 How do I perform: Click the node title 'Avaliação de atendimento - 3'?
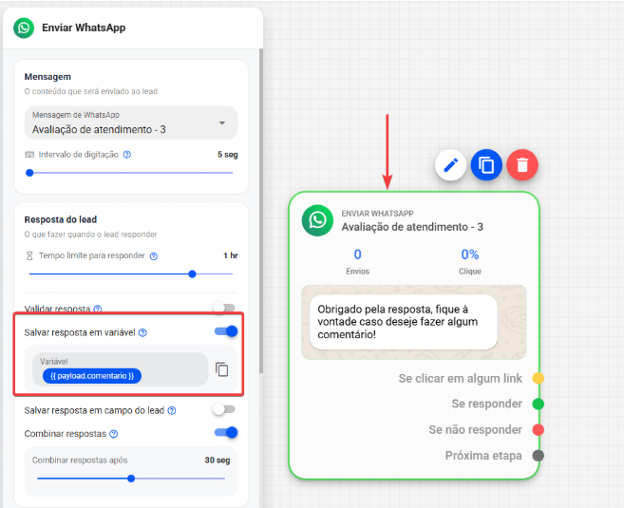click(x=412, y=227)
